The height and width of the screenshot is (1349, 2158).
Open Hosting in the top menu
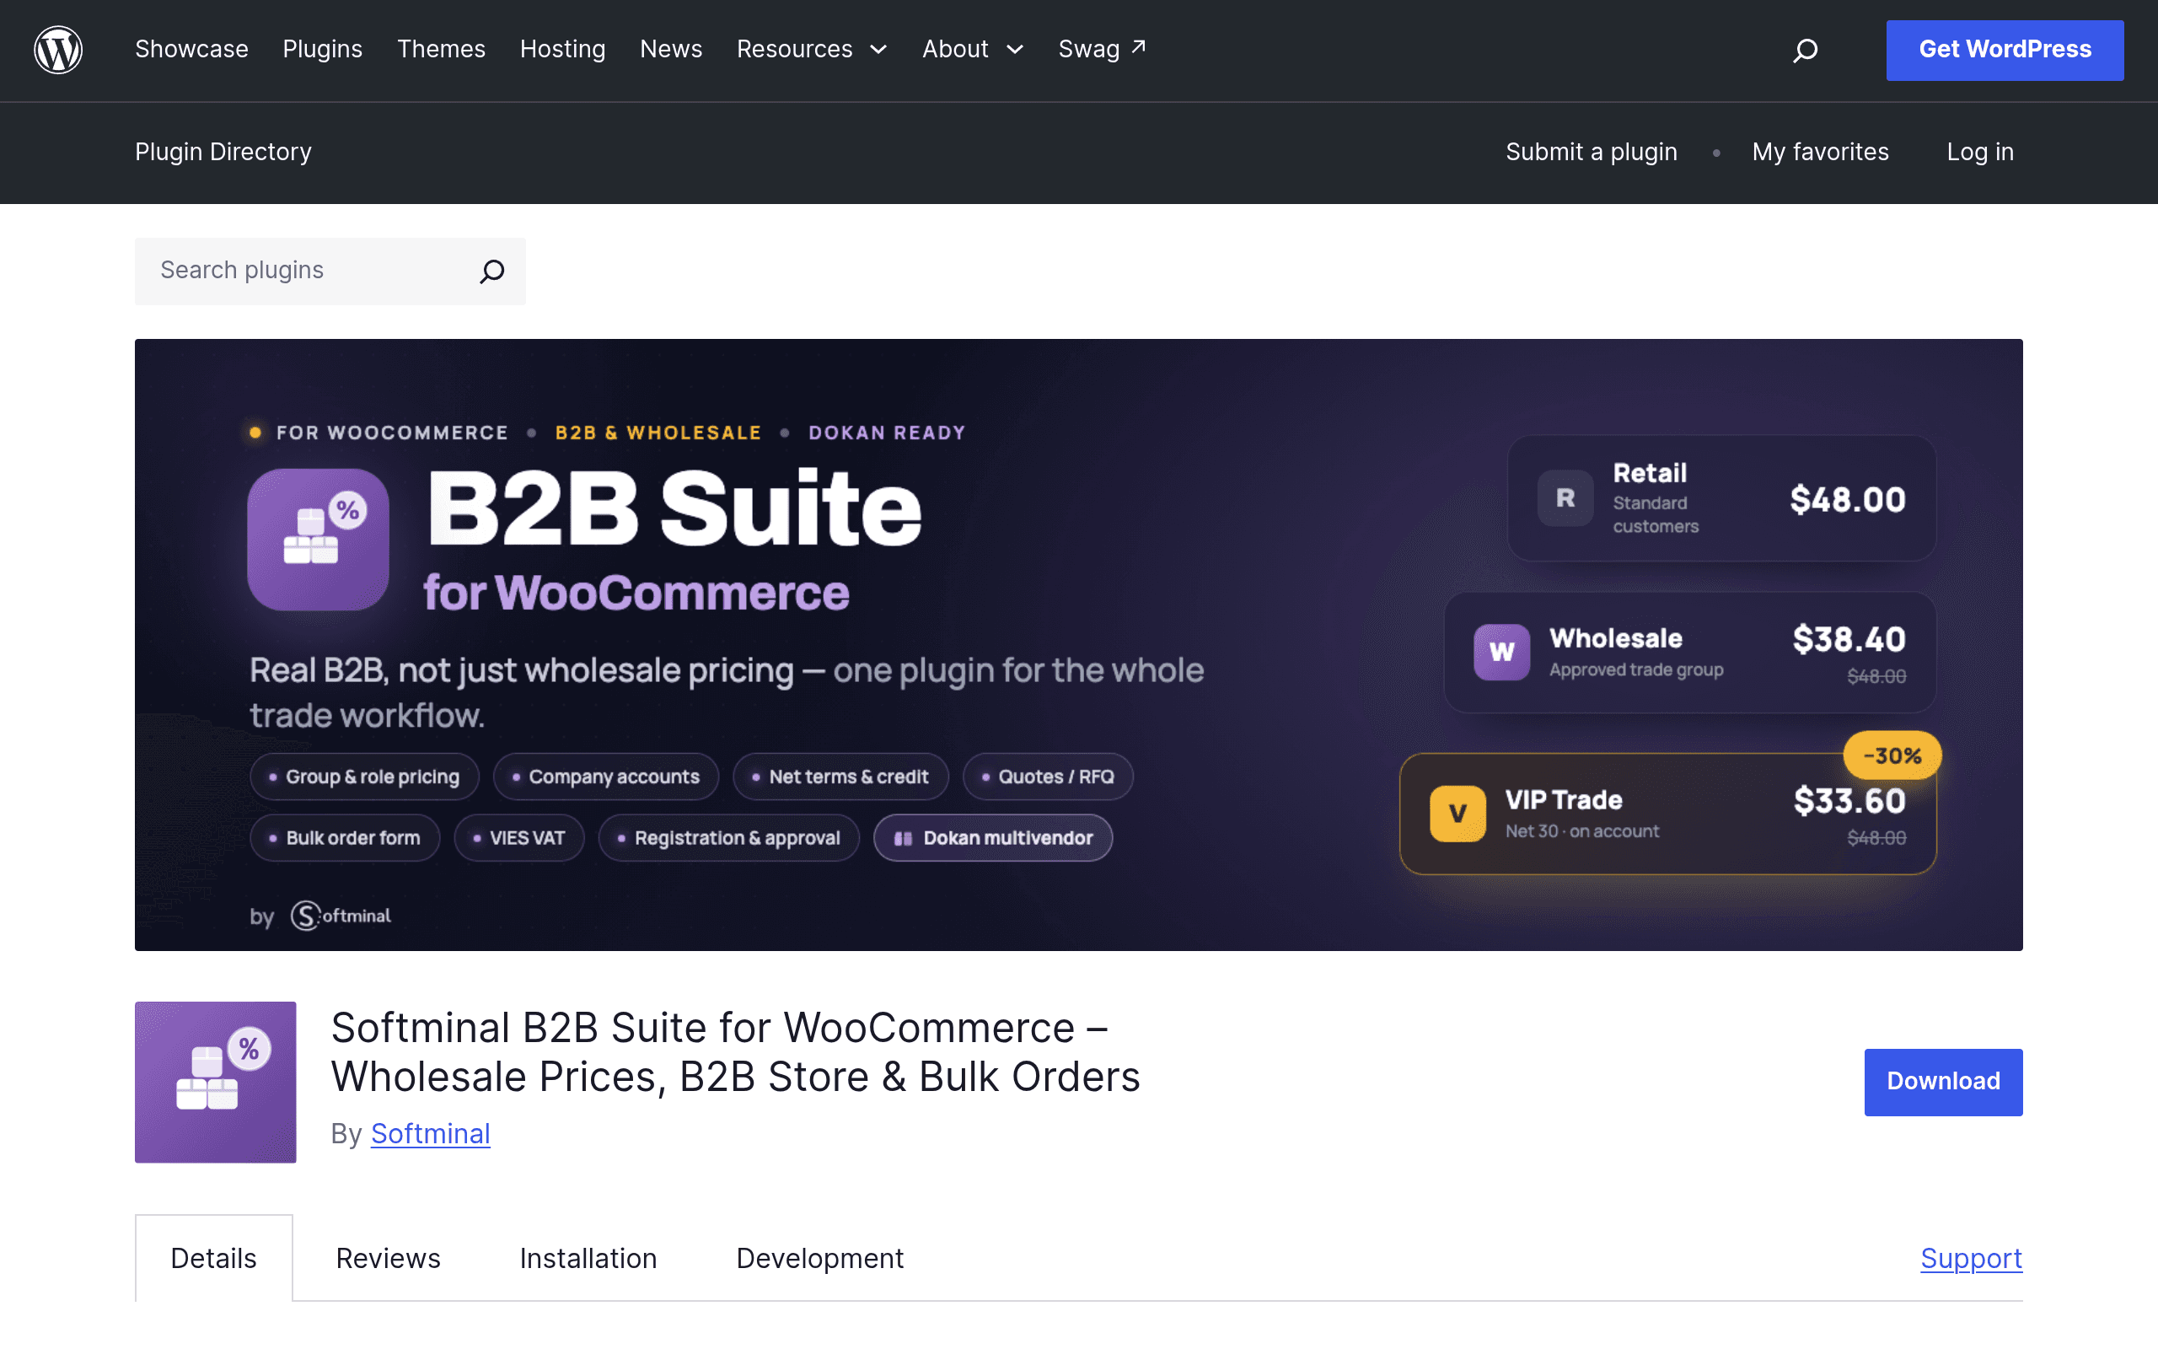coord(563,49)
